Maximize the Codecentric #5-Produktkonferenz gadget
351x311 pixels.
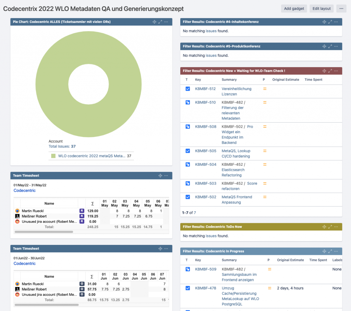(330, 46)
